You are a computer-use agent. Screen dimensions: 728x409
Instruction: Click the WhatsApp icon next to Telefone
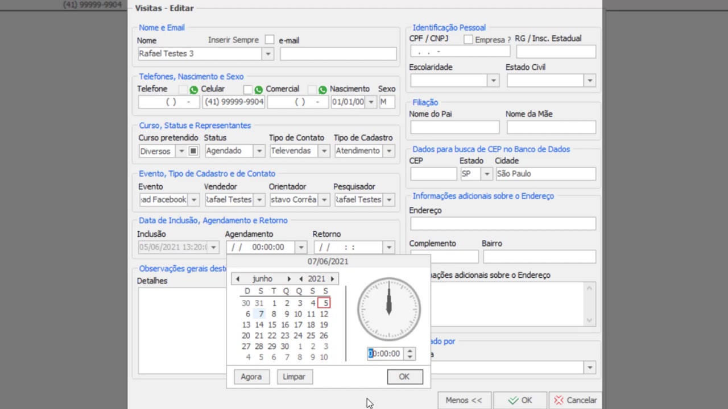[x=194, y=90]
